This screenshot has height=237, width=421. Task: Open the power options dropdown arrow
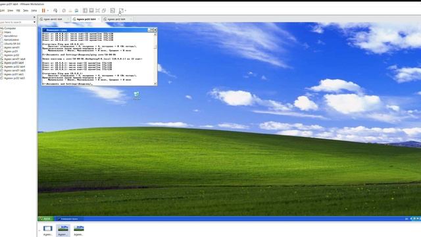pyautogui.click(x=48, y=11)
